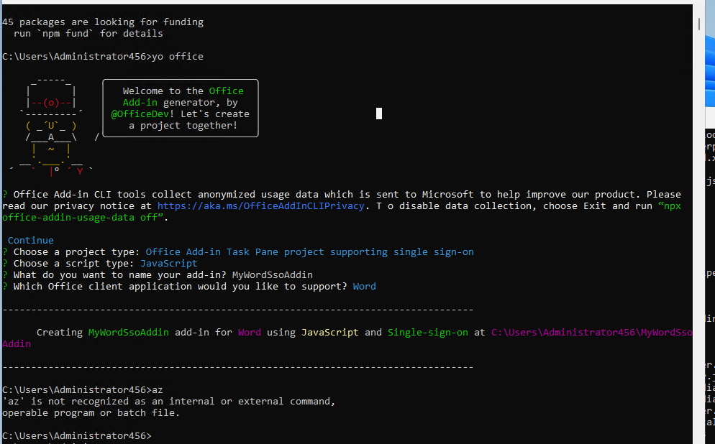The height and width of the screenshot is (444, 715).
Task: Click the white block cursor in the terminal
Action: click(x=379, y=114)
